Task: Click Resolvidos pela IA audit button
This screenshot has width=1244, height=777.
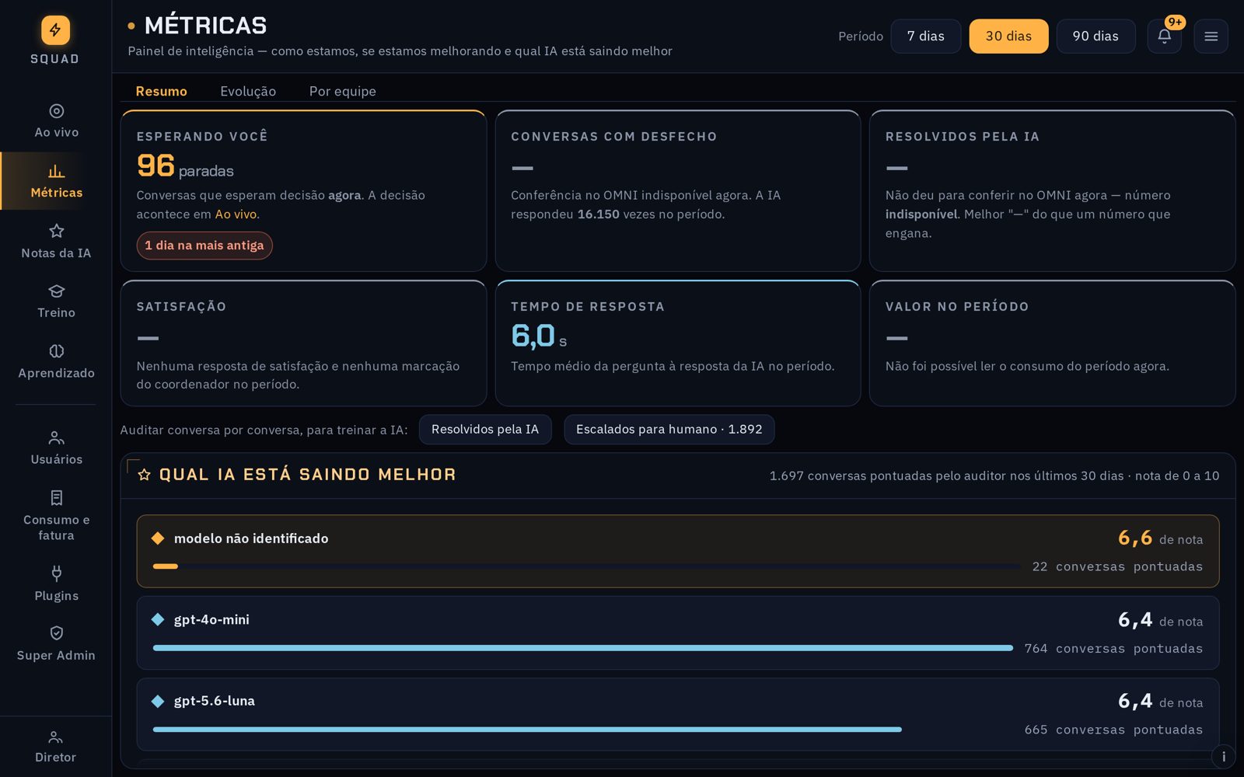Action: (x=485, y=430)
